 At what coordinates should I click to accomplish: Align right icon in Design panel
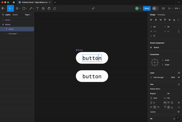click(x=160, y=20)
